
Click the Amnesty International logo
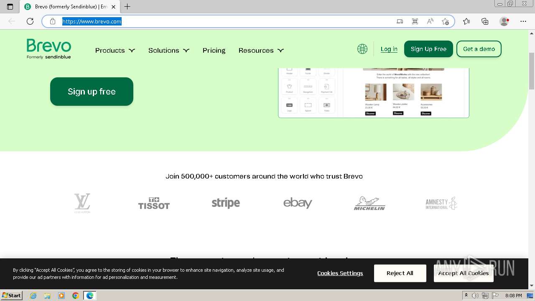[441, 203]
